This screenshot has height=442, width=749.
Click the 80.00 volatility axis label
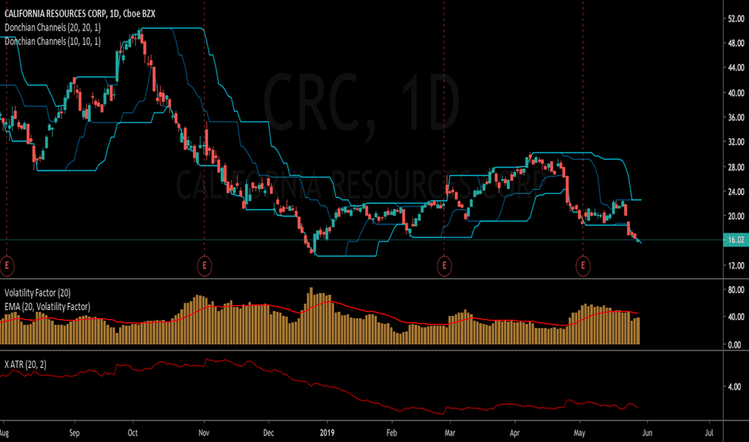click(x=736, y=289)
